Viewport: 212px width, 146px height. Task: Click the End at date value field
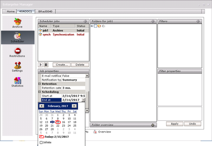point(72,100)
